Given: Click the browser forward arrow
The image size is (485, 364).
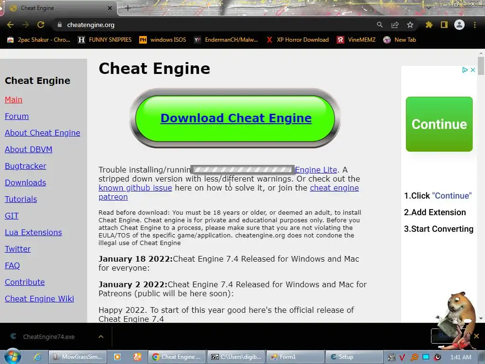Looking at the screenshot, I should click(26, 25).
